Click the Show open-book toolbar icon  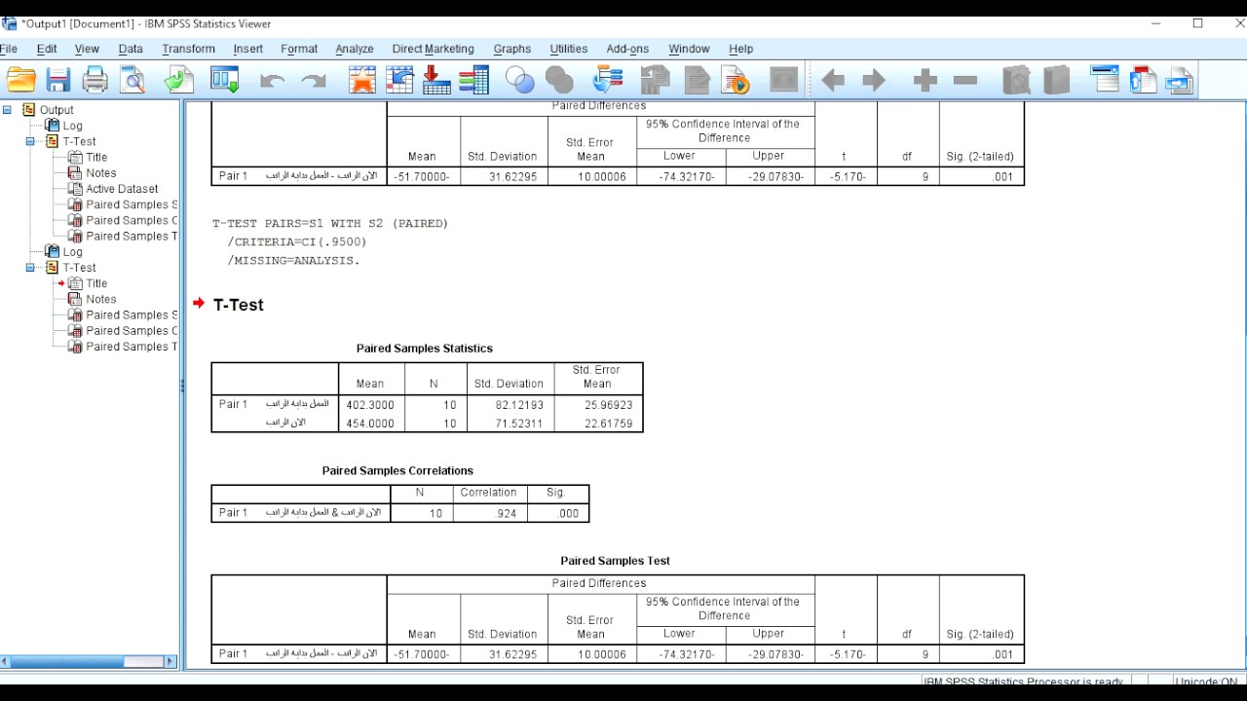[1016, 80]
